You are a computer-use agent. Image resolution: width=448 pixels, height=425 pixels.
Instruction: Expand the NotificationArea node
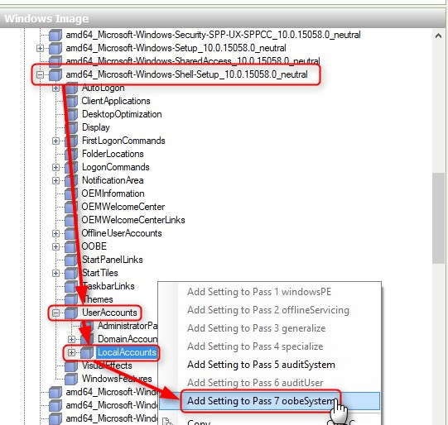click(56, 180)
